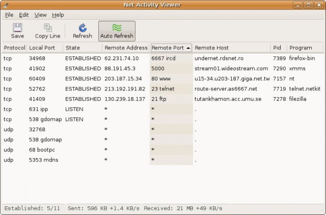Reverse the Remote Port column sort order
This screenshot has width=326, height=215.
click(171, 48)
